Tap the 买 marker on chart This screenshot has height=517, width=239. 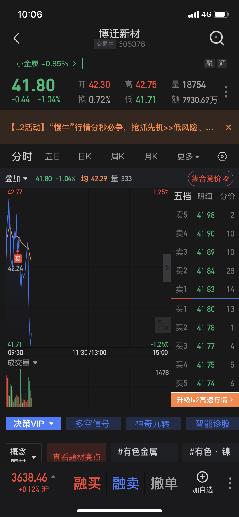click(18, 258)
